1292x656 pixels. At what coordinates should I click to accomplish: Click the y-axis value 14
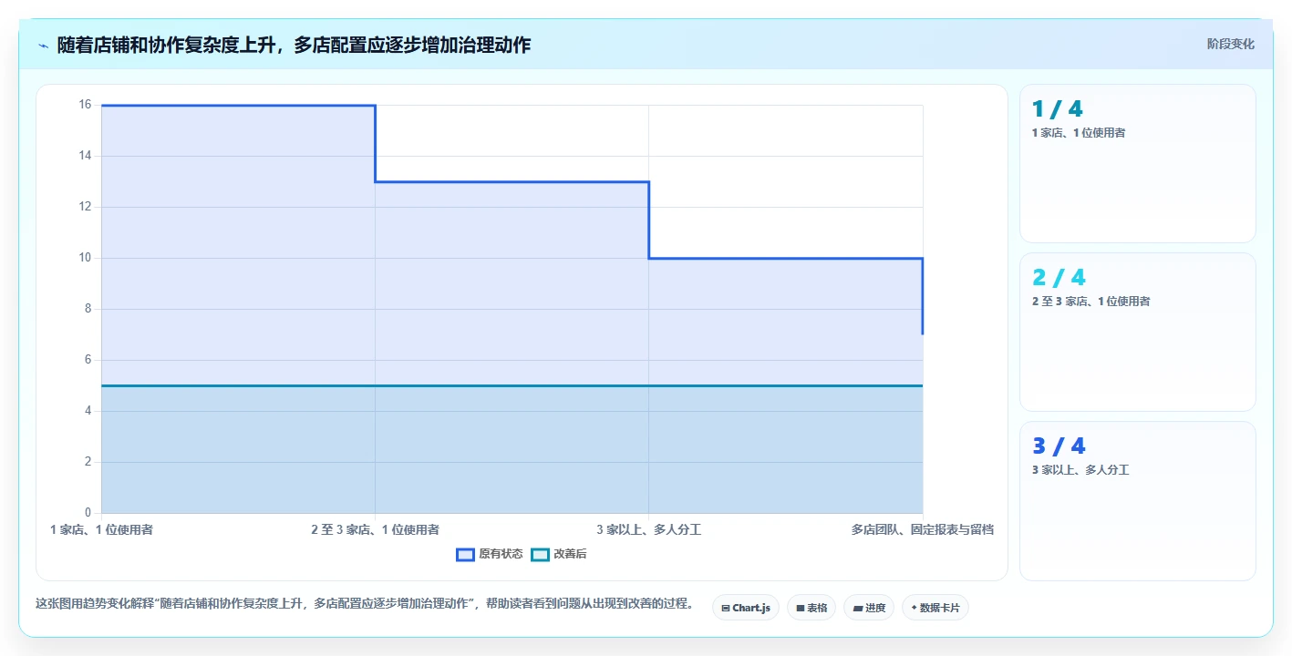pos(86,156)
